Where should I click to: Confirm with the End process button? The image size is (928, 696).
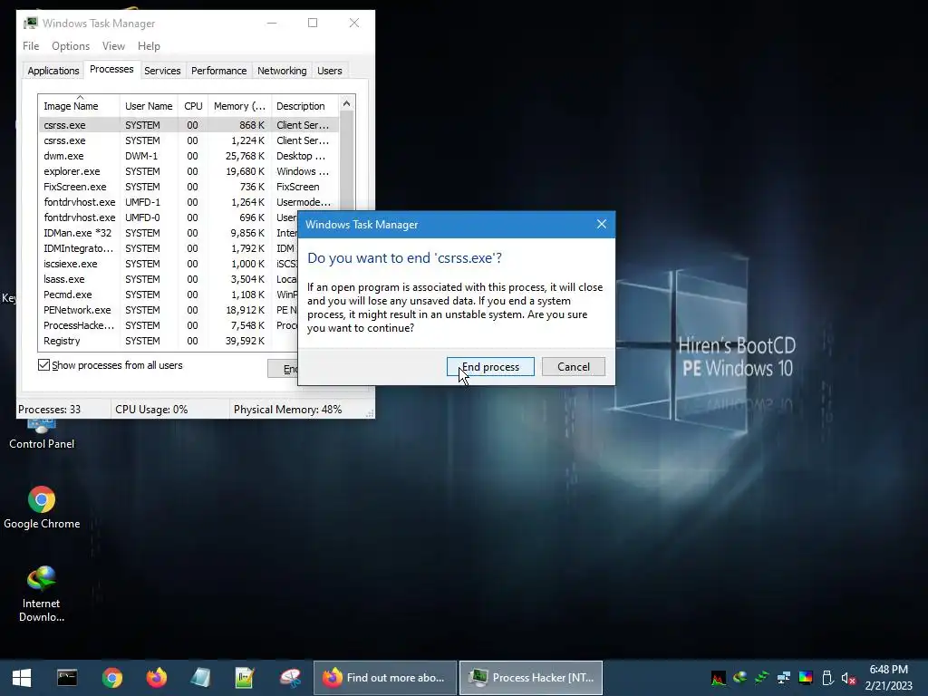pyautogui.click(x=490, y=367)
